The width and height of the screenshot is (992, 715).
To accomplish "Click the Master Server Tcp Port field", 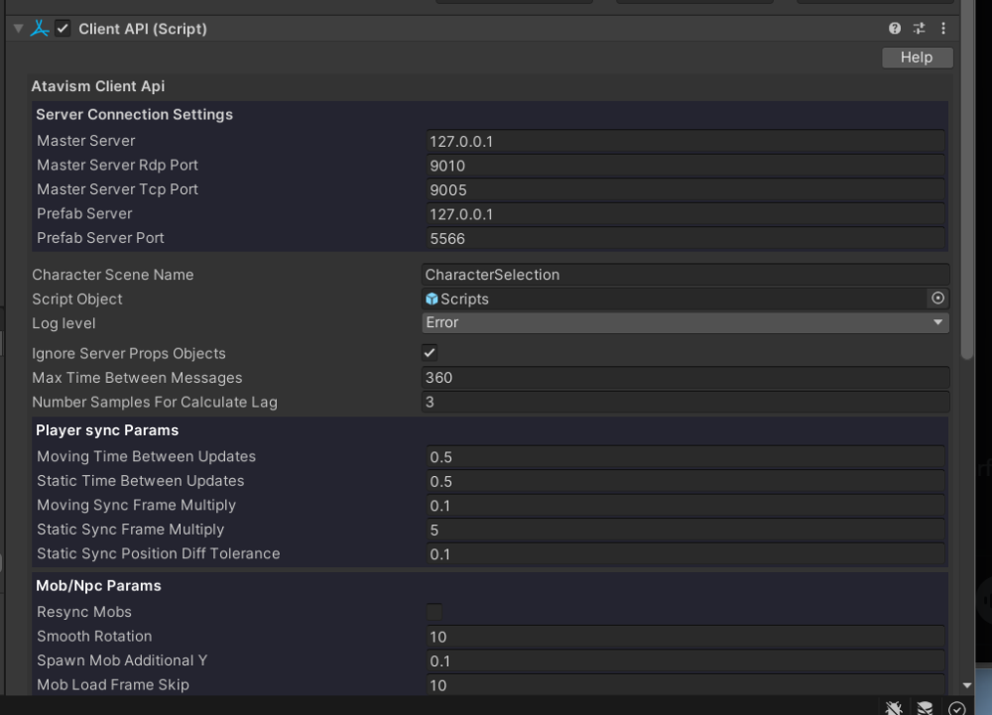I will coord(684,189).
